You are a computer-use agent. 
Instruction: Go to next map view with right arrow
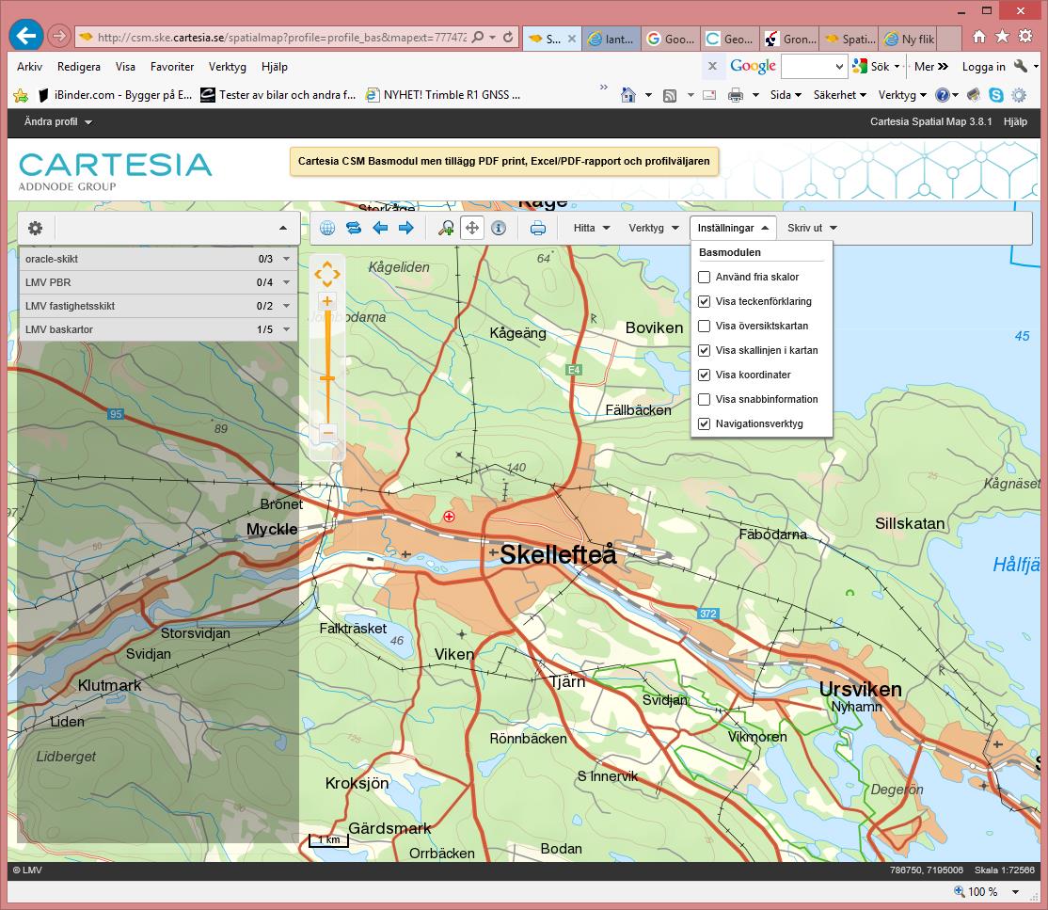pyautogui.click(x=405, y=228)
